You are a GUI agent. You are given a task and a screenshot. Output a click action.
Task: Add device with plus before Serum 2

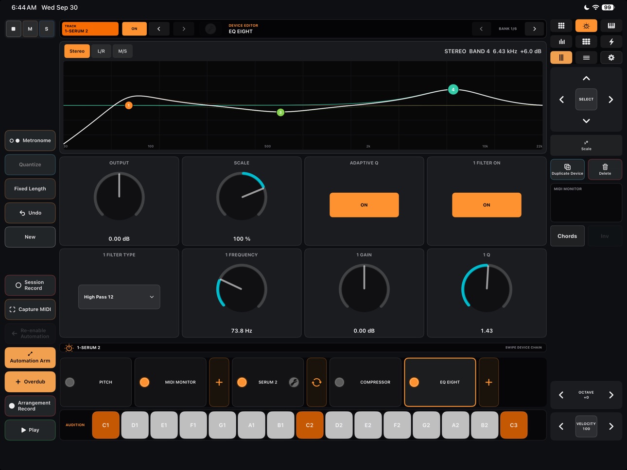click(x=219, y=382)
